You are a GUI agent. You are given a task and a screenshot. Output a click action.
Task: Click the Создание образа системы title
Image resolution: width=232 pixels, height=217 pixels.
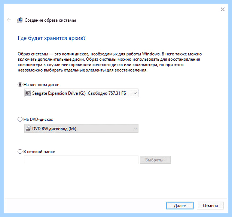tap(50, 20)
